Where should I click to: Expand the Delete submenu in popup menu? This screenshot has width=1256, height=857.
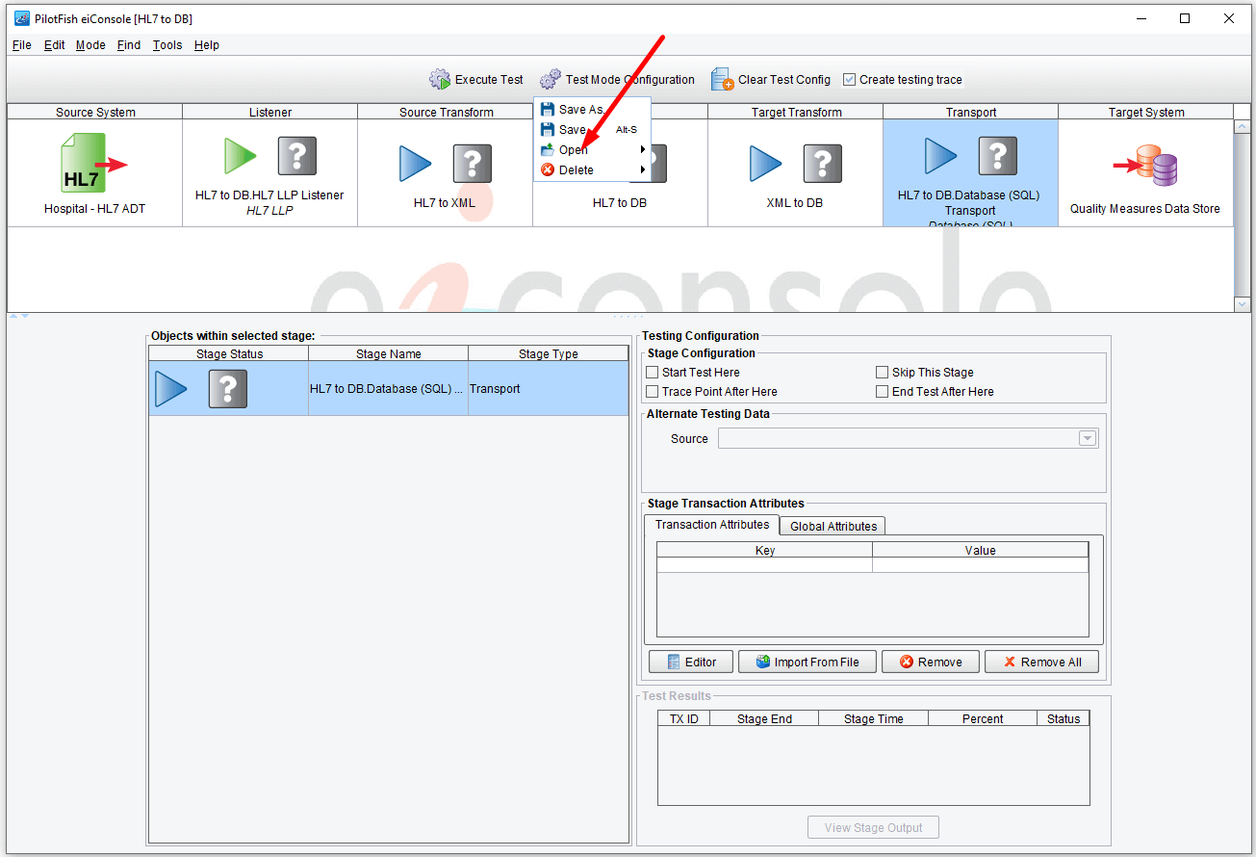pos(593,170)
